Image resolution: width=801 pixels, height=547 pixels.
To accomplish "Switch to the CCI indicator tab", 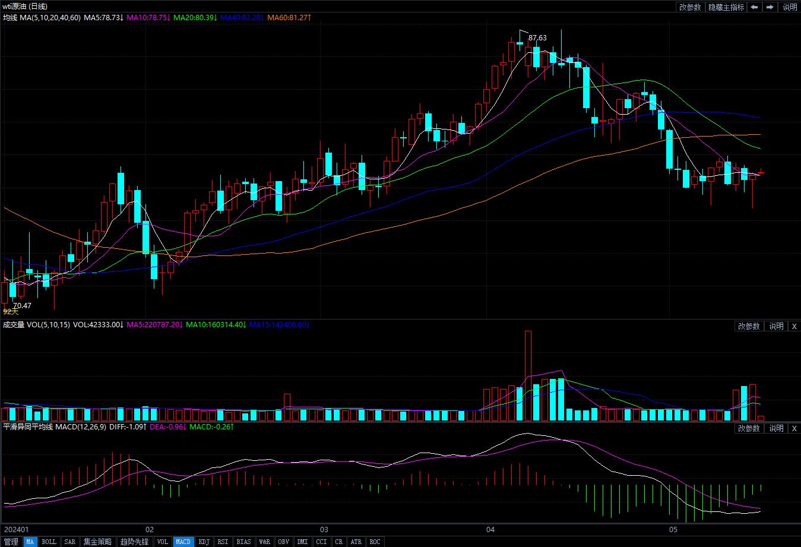I will (x=321, y=542).
